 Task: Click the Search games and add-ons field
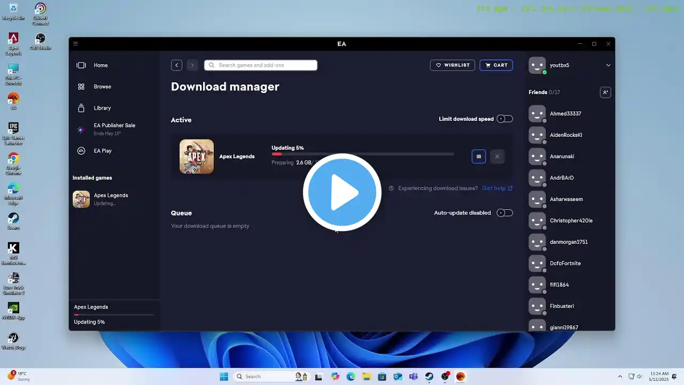tap(261, 65)
